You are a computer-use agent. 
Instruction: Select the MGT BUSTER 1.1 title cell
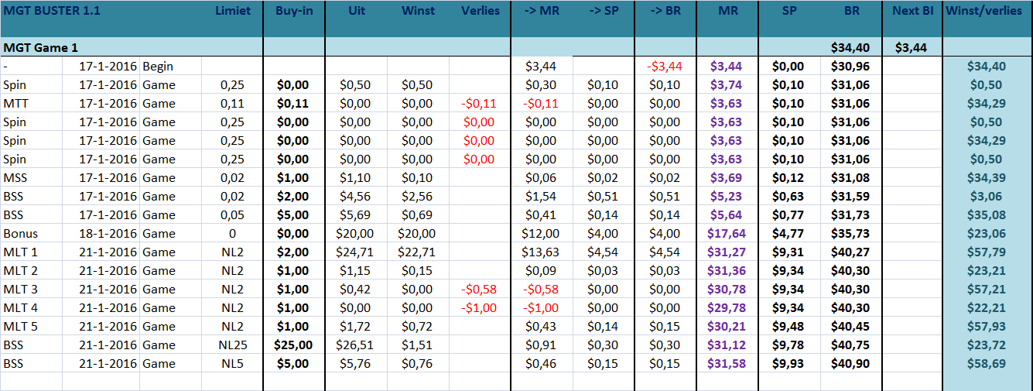click(x=53, y=11)
